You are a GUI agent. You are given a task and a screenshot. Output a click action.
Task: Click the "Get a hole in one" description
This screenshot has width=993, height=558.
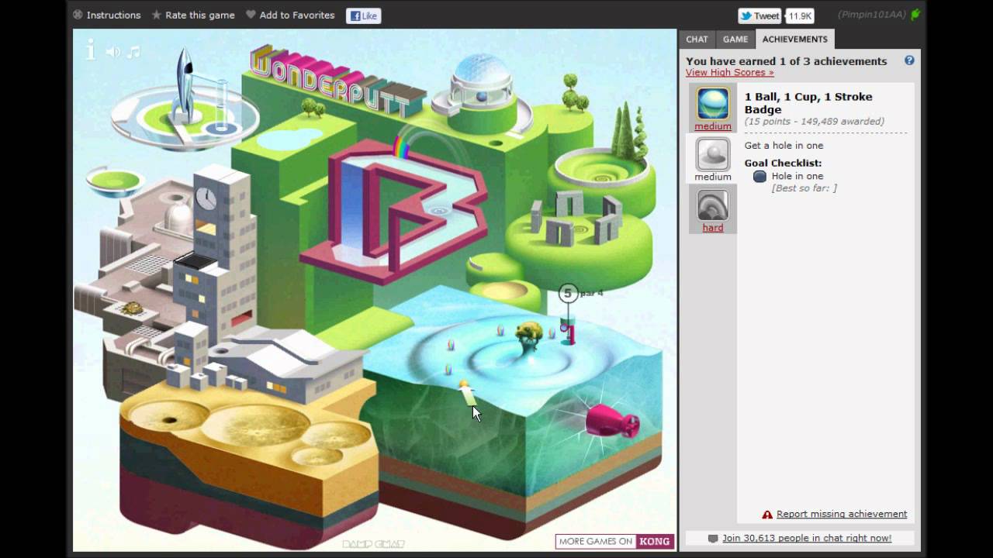coord(784,146)
